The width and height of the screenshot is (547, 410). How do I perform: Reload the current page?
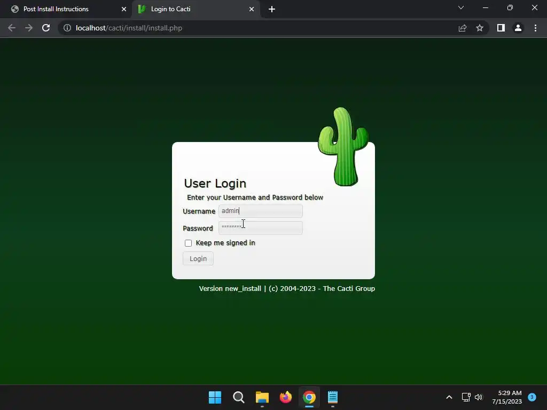click(x=46, y=28)
